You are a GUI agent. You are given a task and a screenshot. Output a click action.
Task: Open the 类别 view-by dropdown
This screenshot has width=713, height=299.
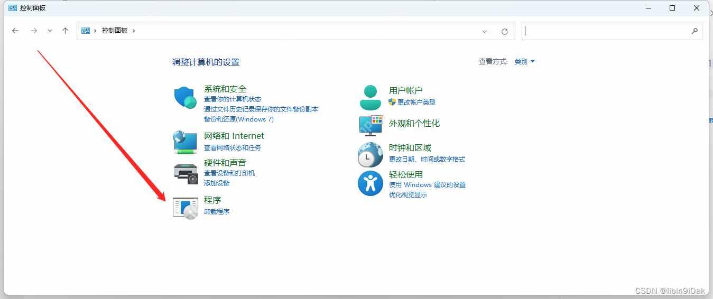(x=524, y=62)
